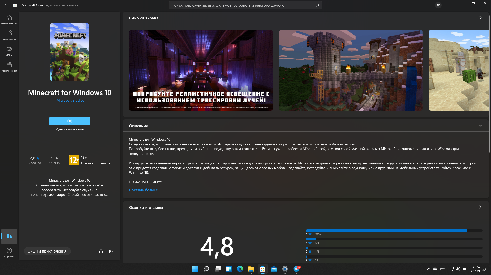
Task: Open taskbar Search
Action: click(x=206, y=269)
